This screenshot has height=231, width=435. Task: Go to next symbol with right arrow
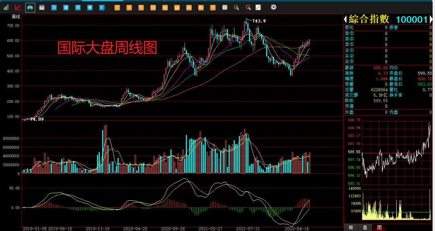click(x=431, y=19)
